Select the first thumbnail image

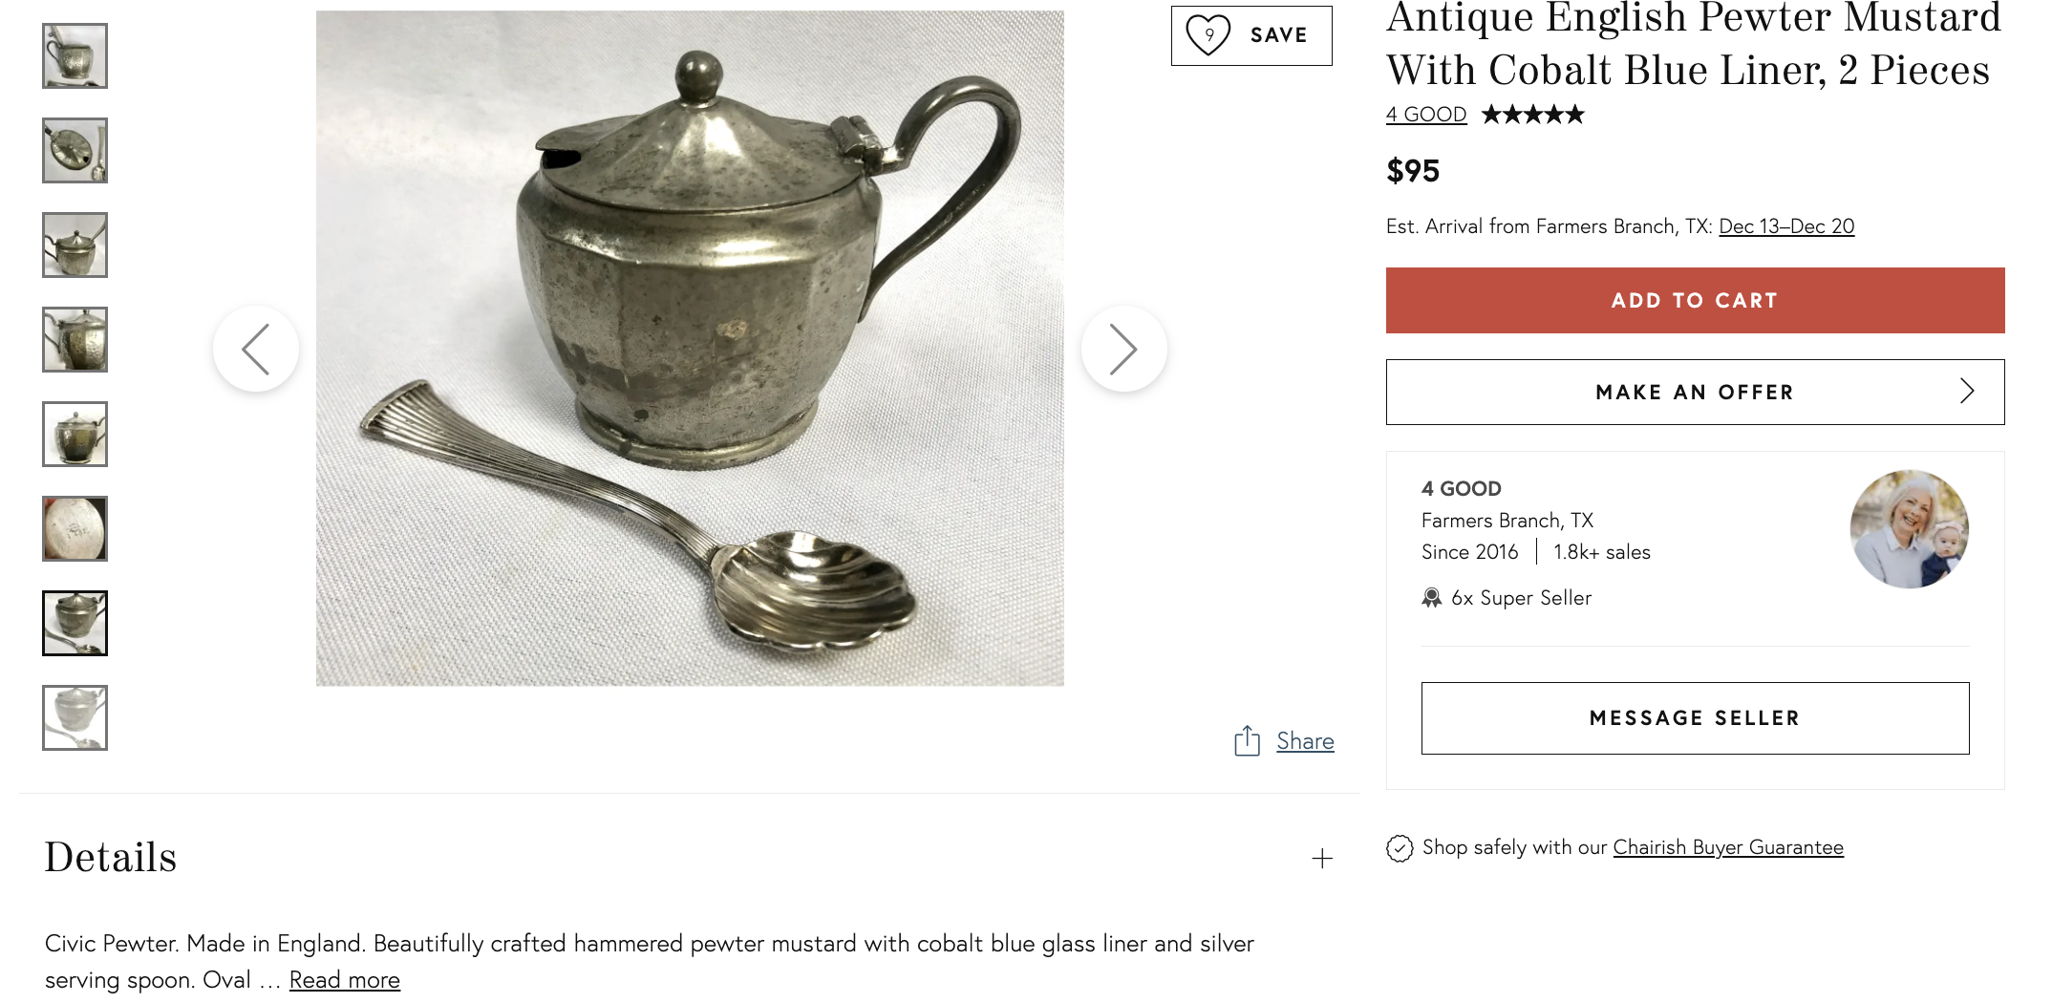coord(75,56)
